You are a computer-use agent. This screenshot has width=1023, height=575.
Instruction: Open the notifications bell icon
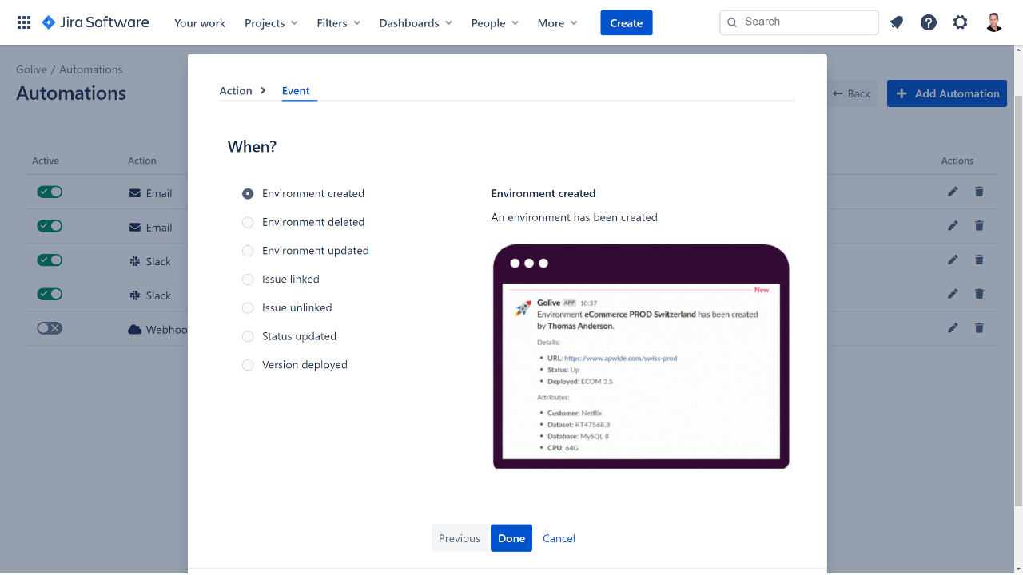tap(897, 22)
